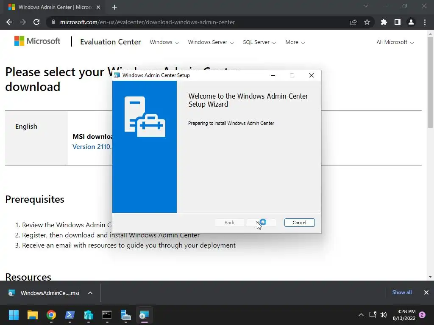Open a new Chrome tab
The image size is (434, 325).
click(114, 7)
